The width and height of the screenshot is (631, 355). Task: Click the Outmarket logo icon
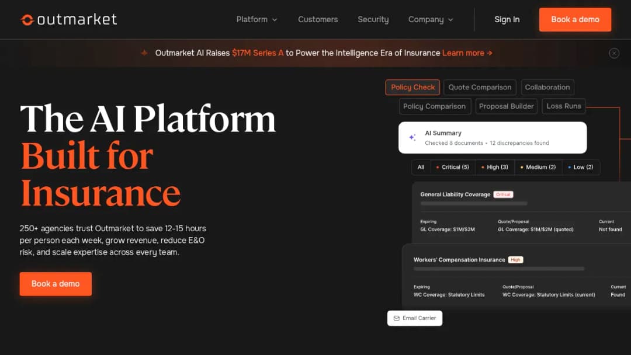pyautogui.click(x=27, y=20)
